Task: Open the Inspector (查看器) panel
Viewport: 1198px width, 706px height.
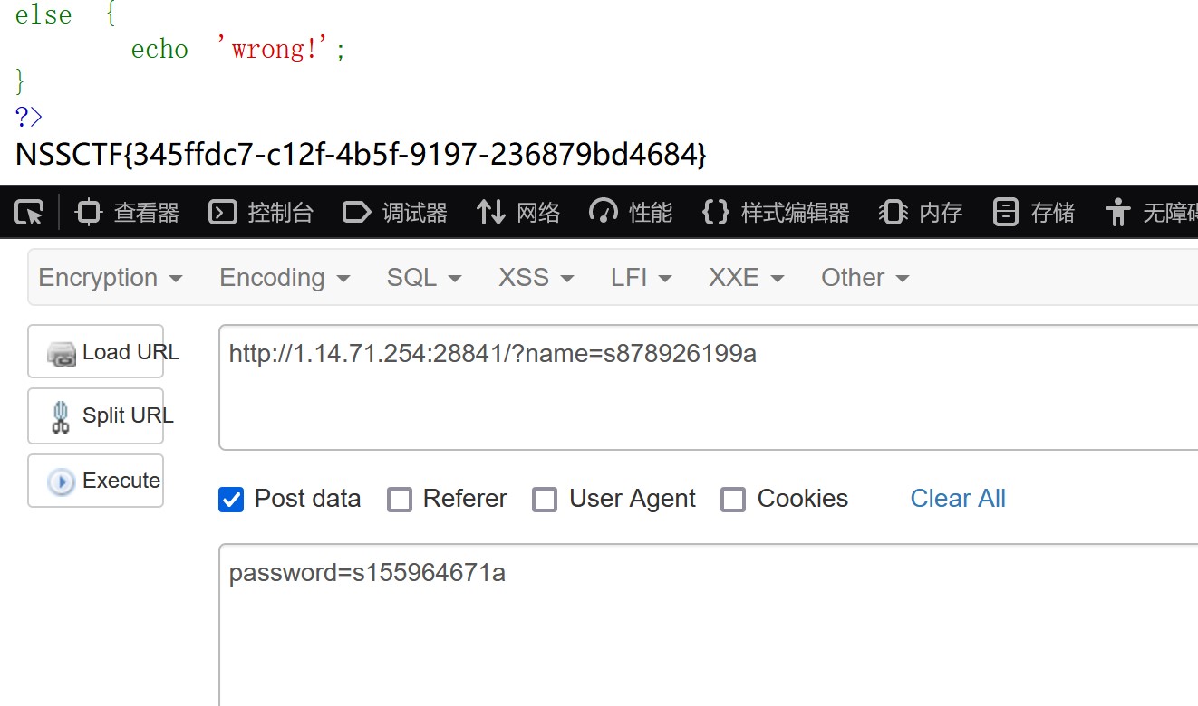Action: 128,213
